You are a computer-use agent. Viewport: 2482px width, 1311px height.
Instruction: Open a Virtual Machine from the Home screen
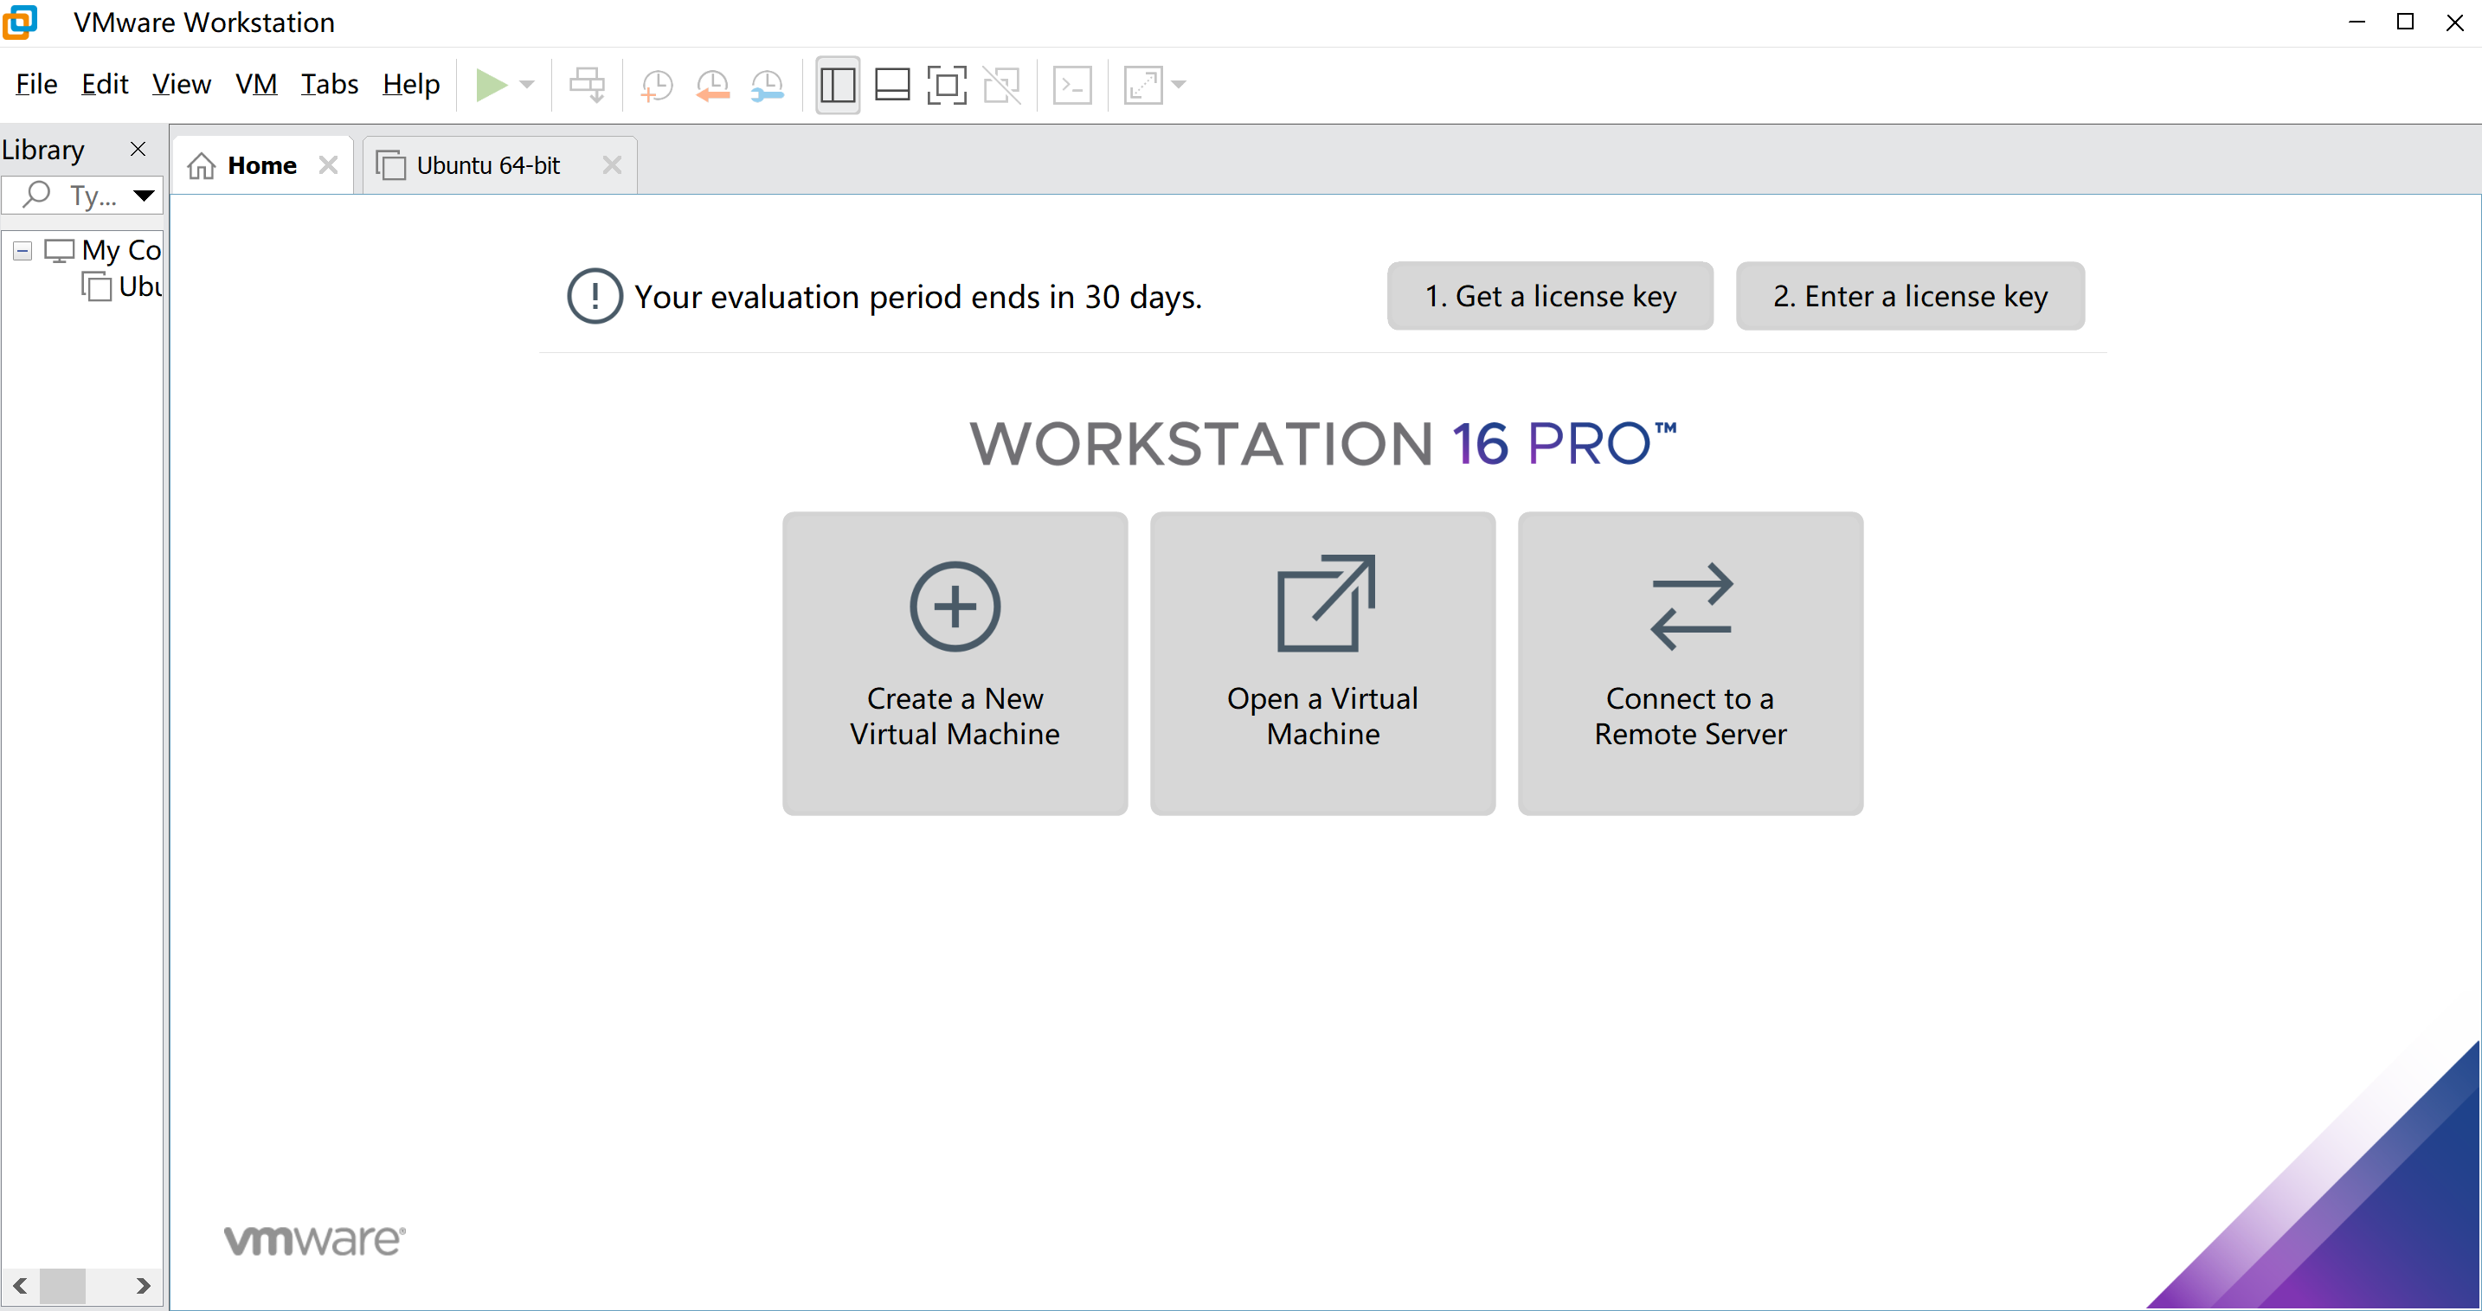click(x=1322, y=663)
